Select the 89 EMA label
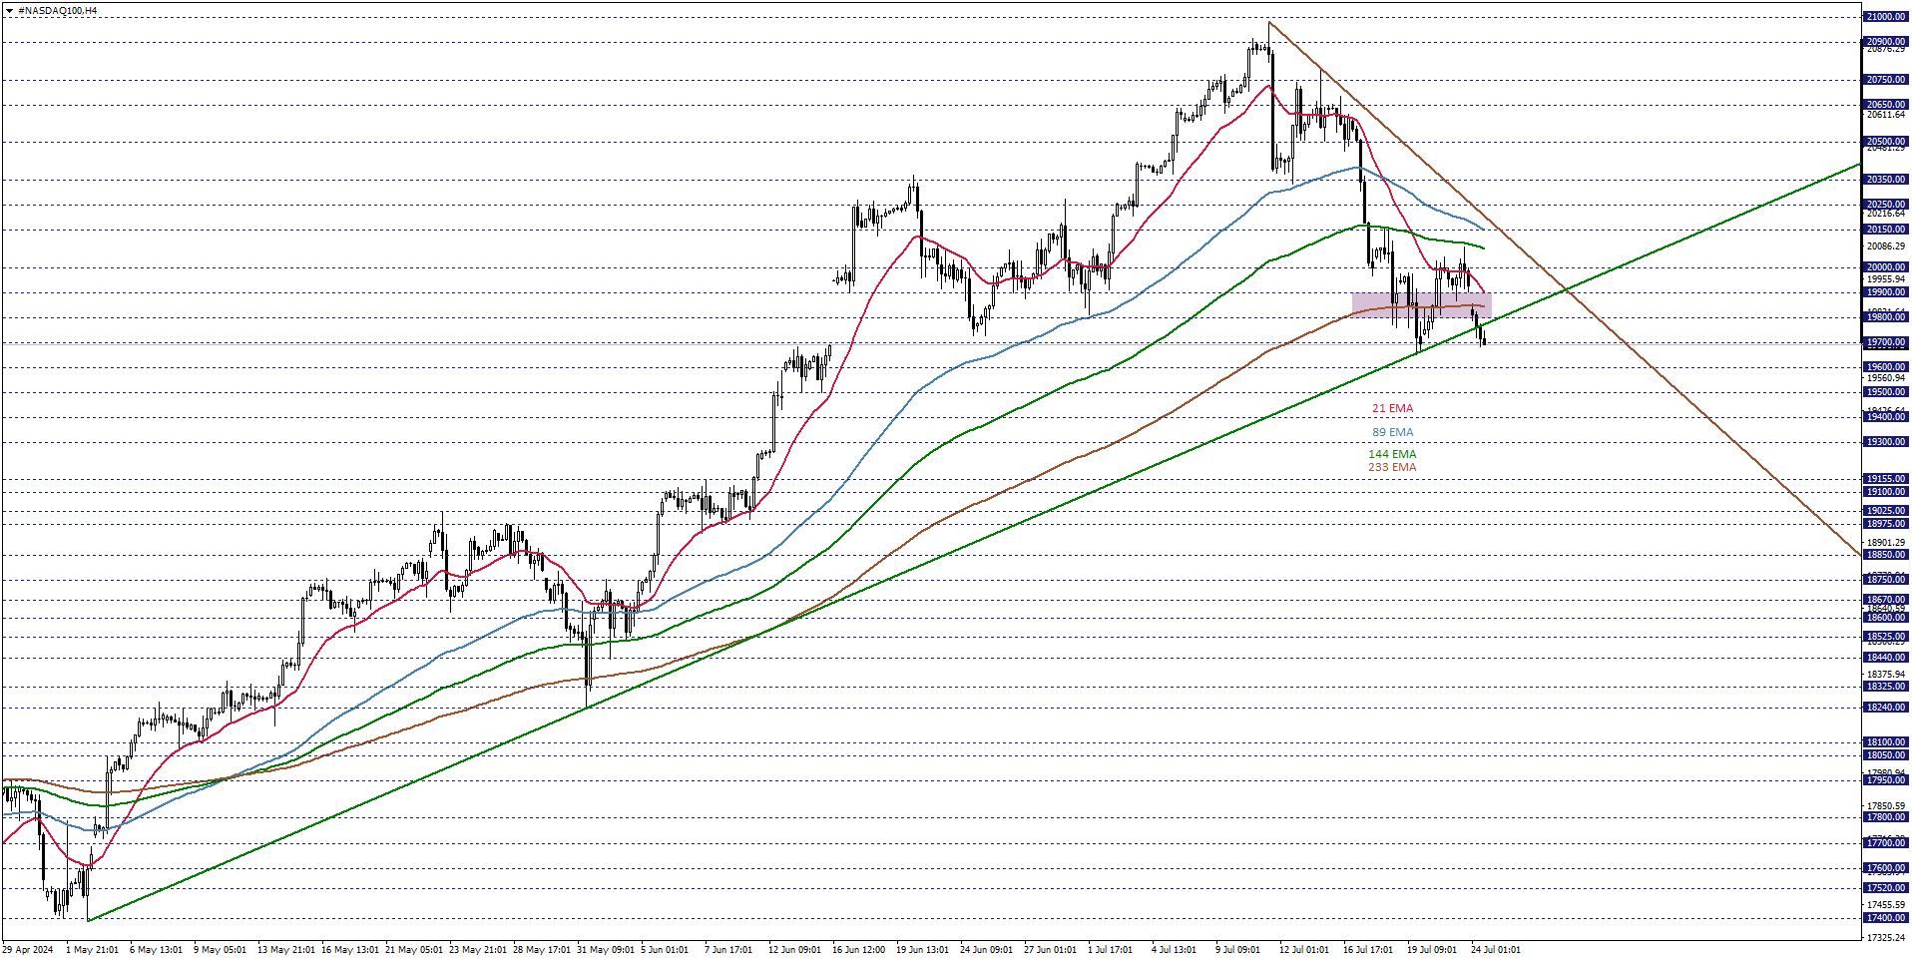Viewport: 1912px width, 961px height. pyautogui.click(x=1392, y=432)
